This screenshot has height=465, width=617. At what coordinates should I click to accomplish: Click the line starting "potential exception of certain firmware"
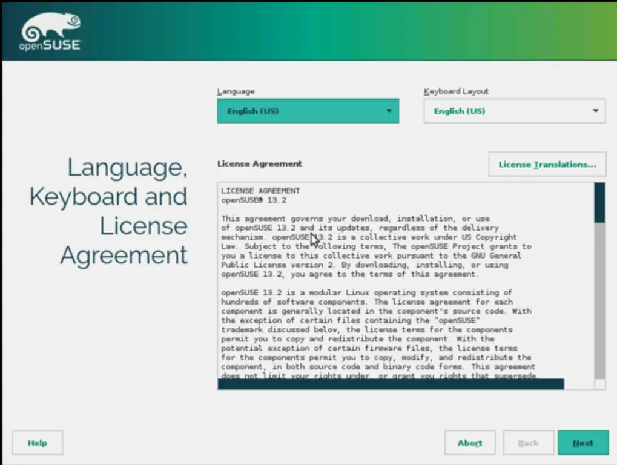tap(369, 348)
